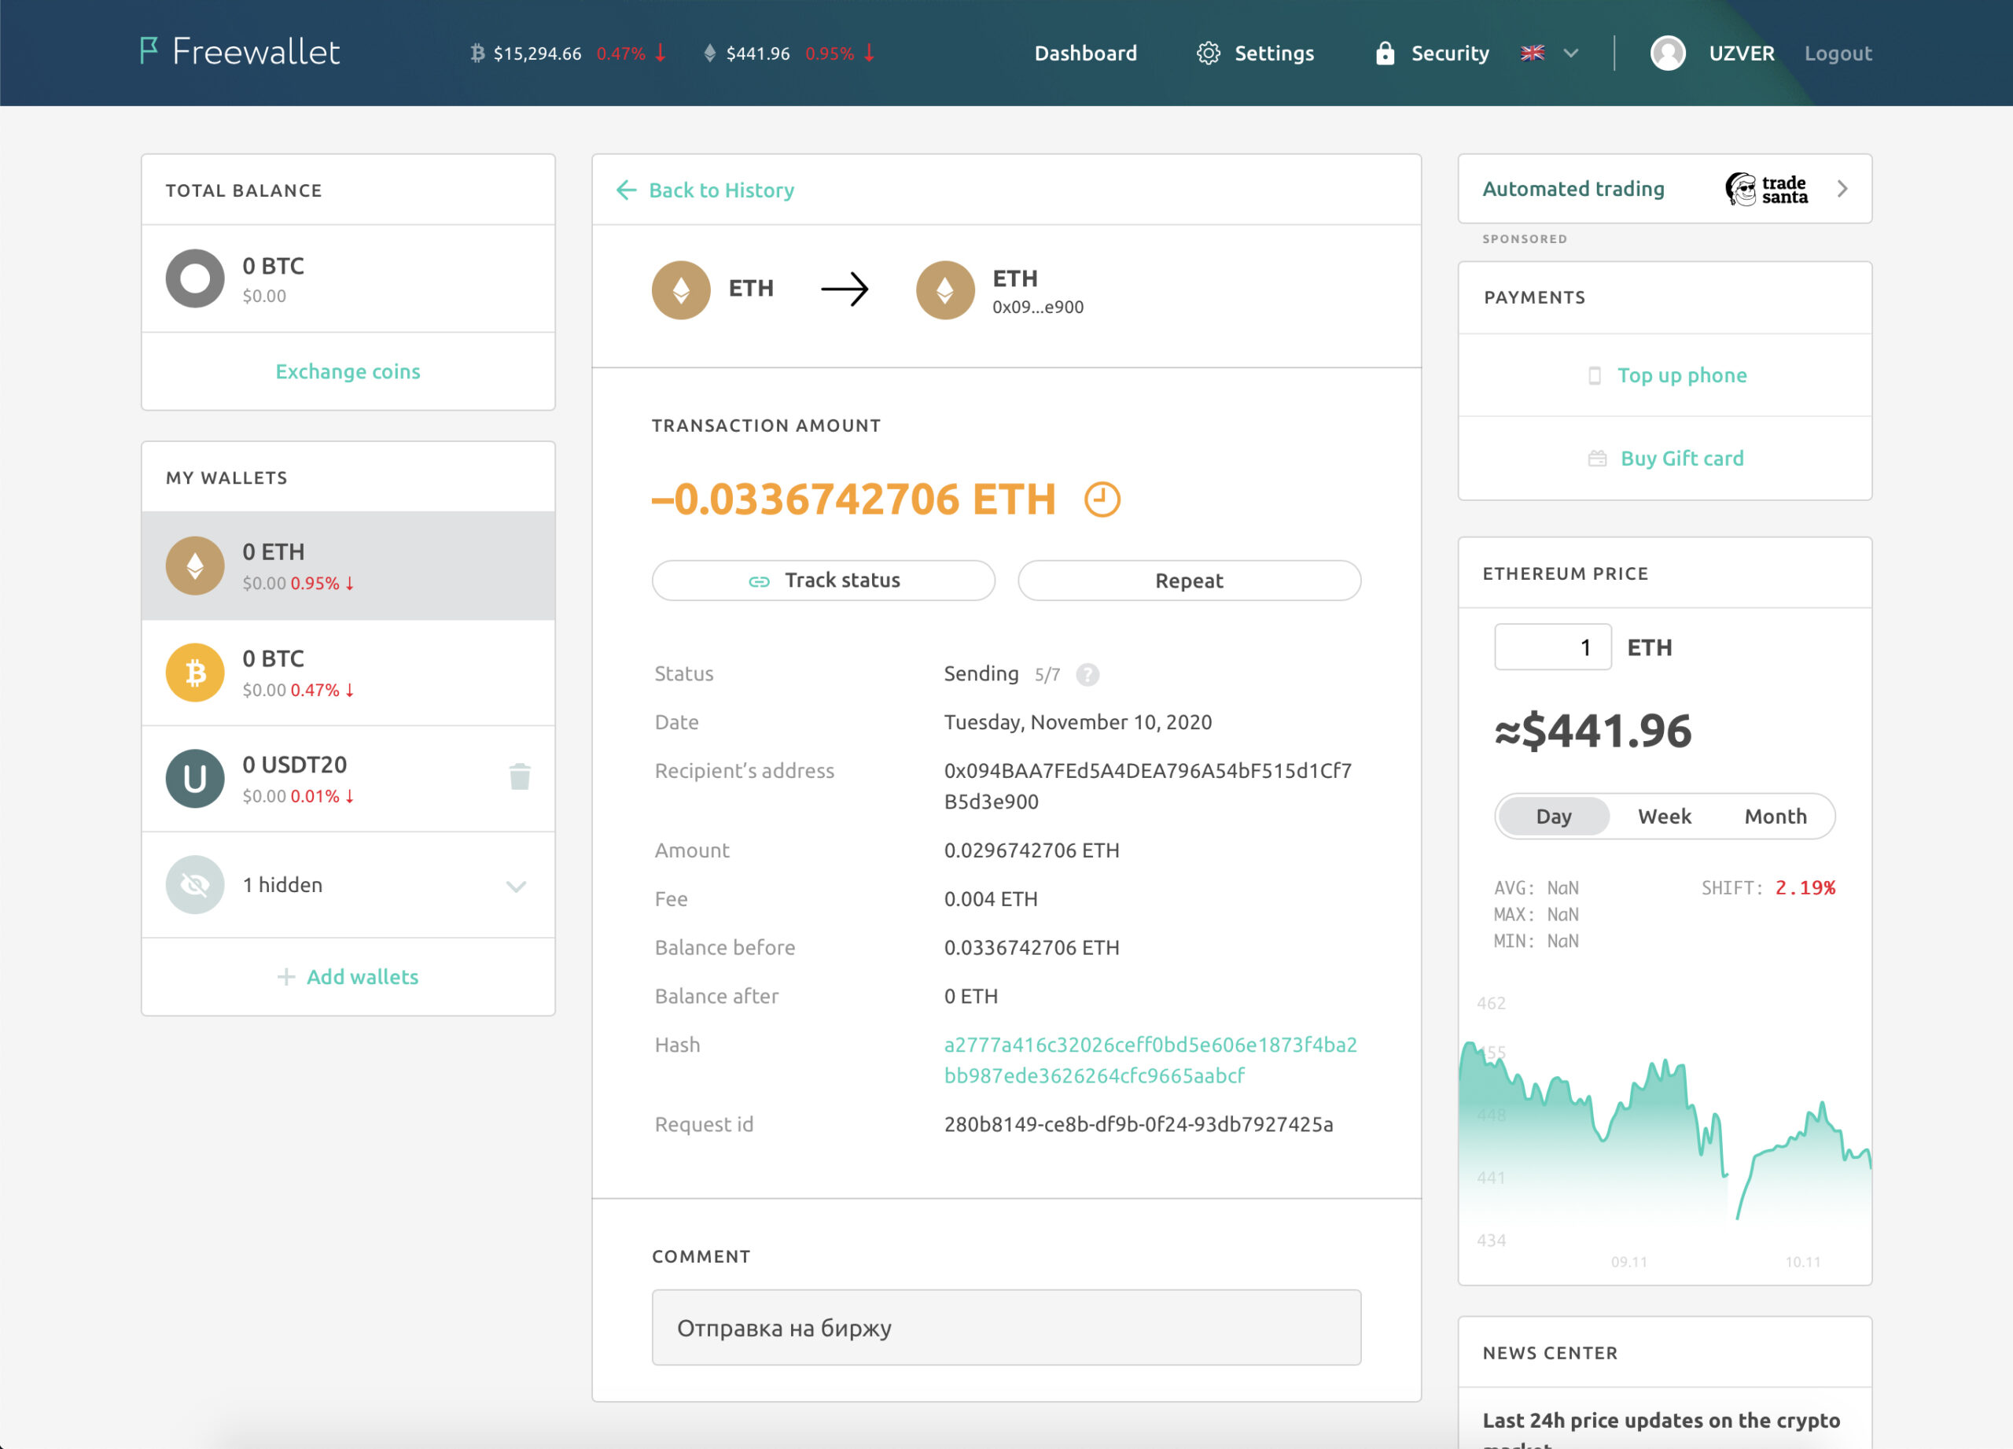Expand the 1 hidden wallets chevron

tap(517, 886)
